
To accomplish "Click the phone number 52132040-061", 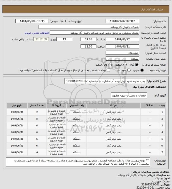I will pyautogui.click(x=145, y=188).
